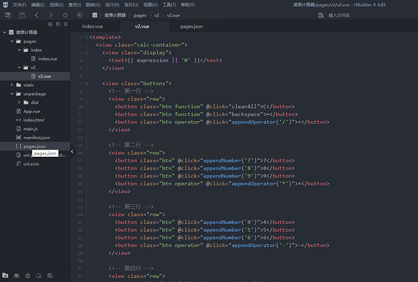The image size is (418, 282).
Task: Click the star bookmark icon
Action: (x=65, y=15)
